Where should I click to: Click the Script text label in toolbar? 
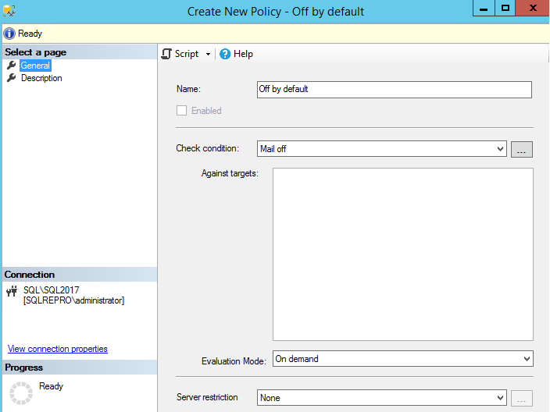[x=187, y=54]
